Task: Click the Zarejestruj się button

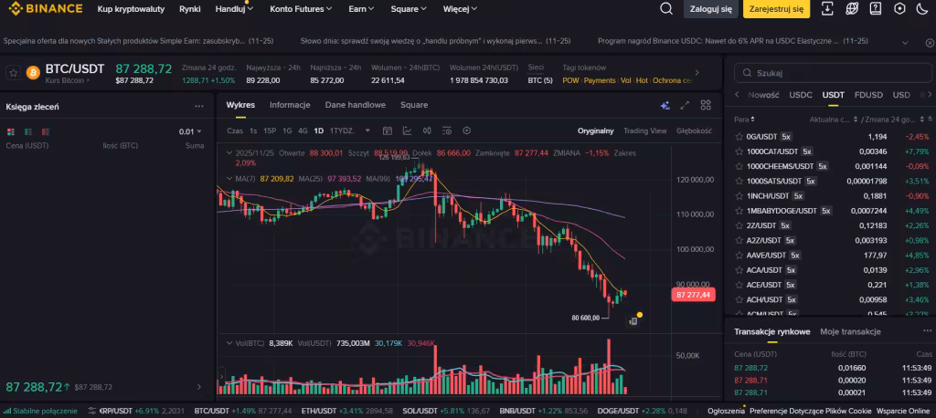Action: (x=775, y=9)
